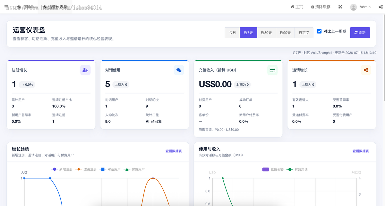Screen dimensions: 385x206
Task: Click the 新用户首聊率 label
Action: (21, 115)
